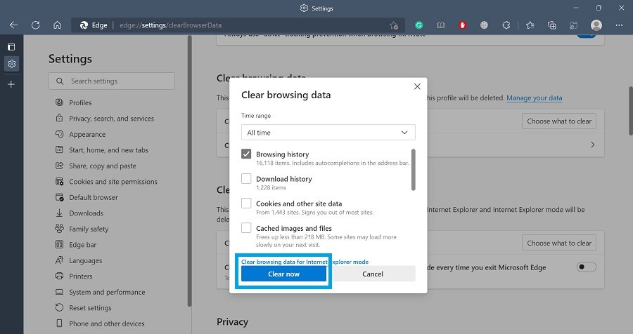This screenshot has height=334, width=633.
Task: Expand the row with the right chevron arrow
Action: coord(593,145)
